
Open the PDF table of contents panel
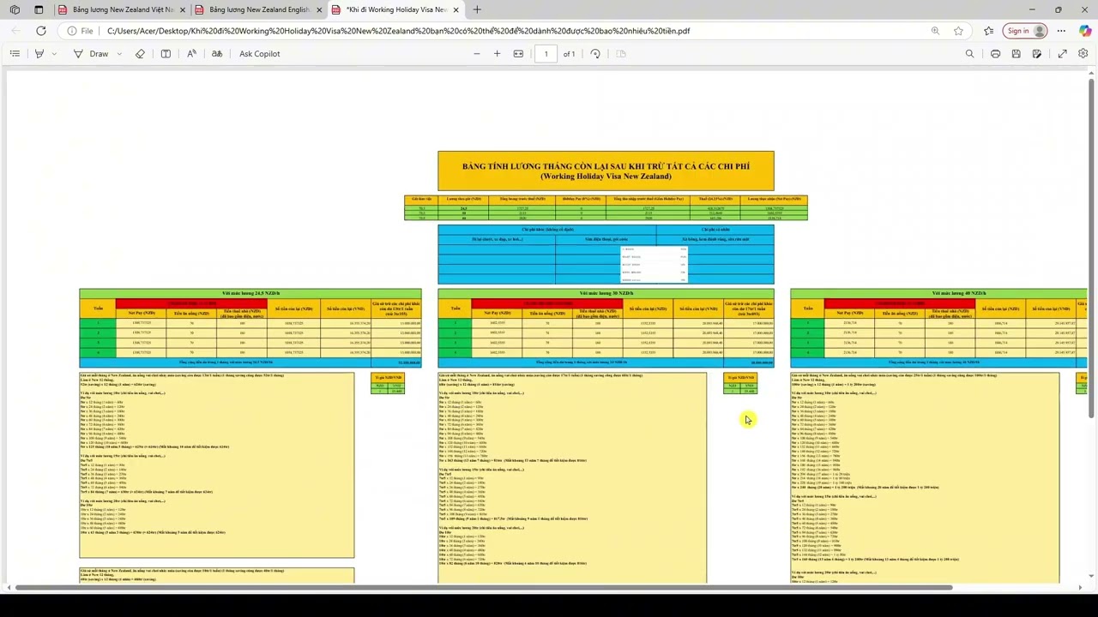15,53
